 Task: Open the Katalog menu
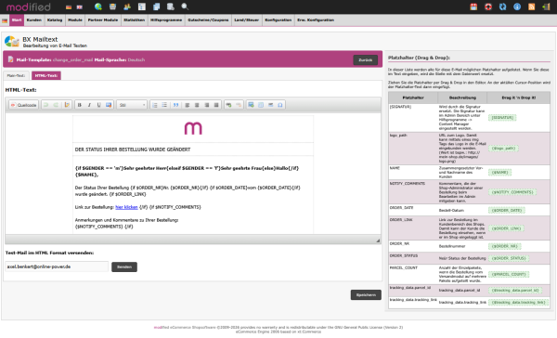tap(55, 20)
